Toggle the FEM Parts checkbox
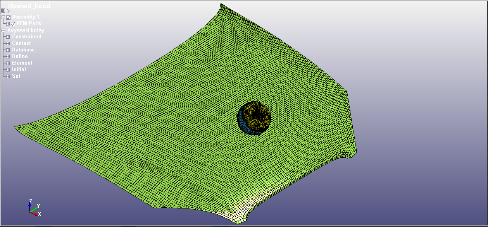Viewport: 488px width, 227px height. (13, 24)
